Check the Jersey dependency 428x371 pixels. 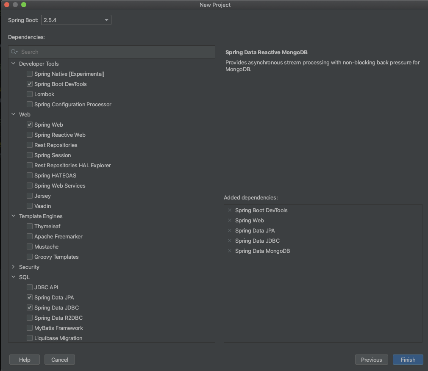point(30,196)
